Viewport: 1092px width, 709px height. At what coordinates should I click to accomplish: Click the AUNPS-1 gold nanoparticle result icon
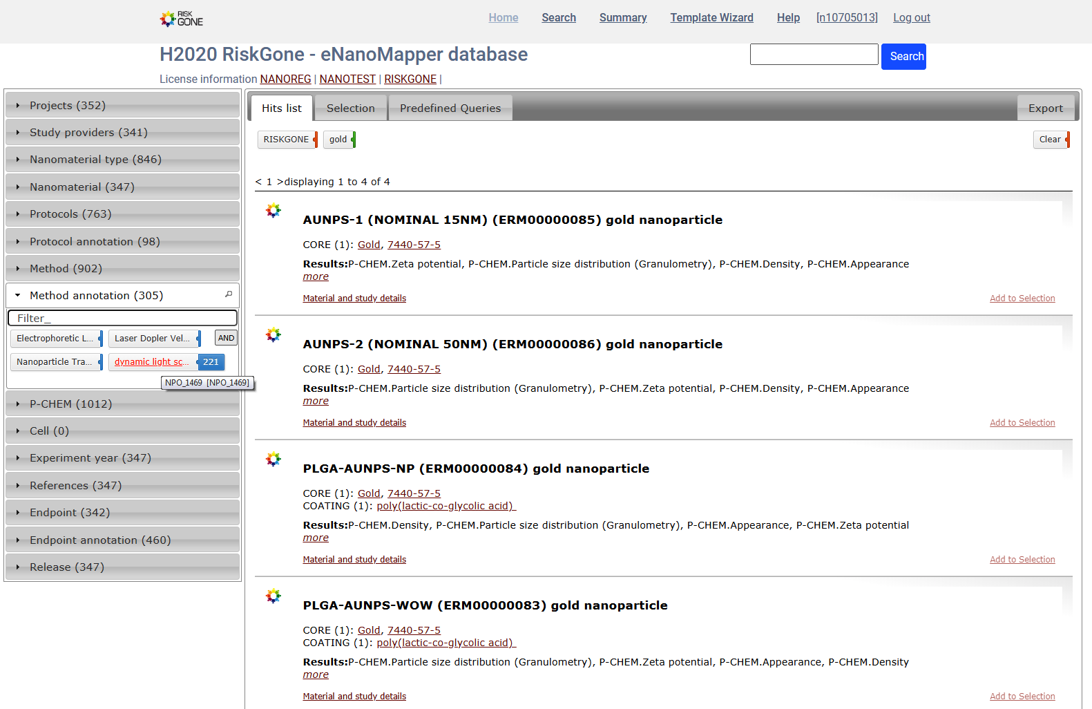[274, 211]
